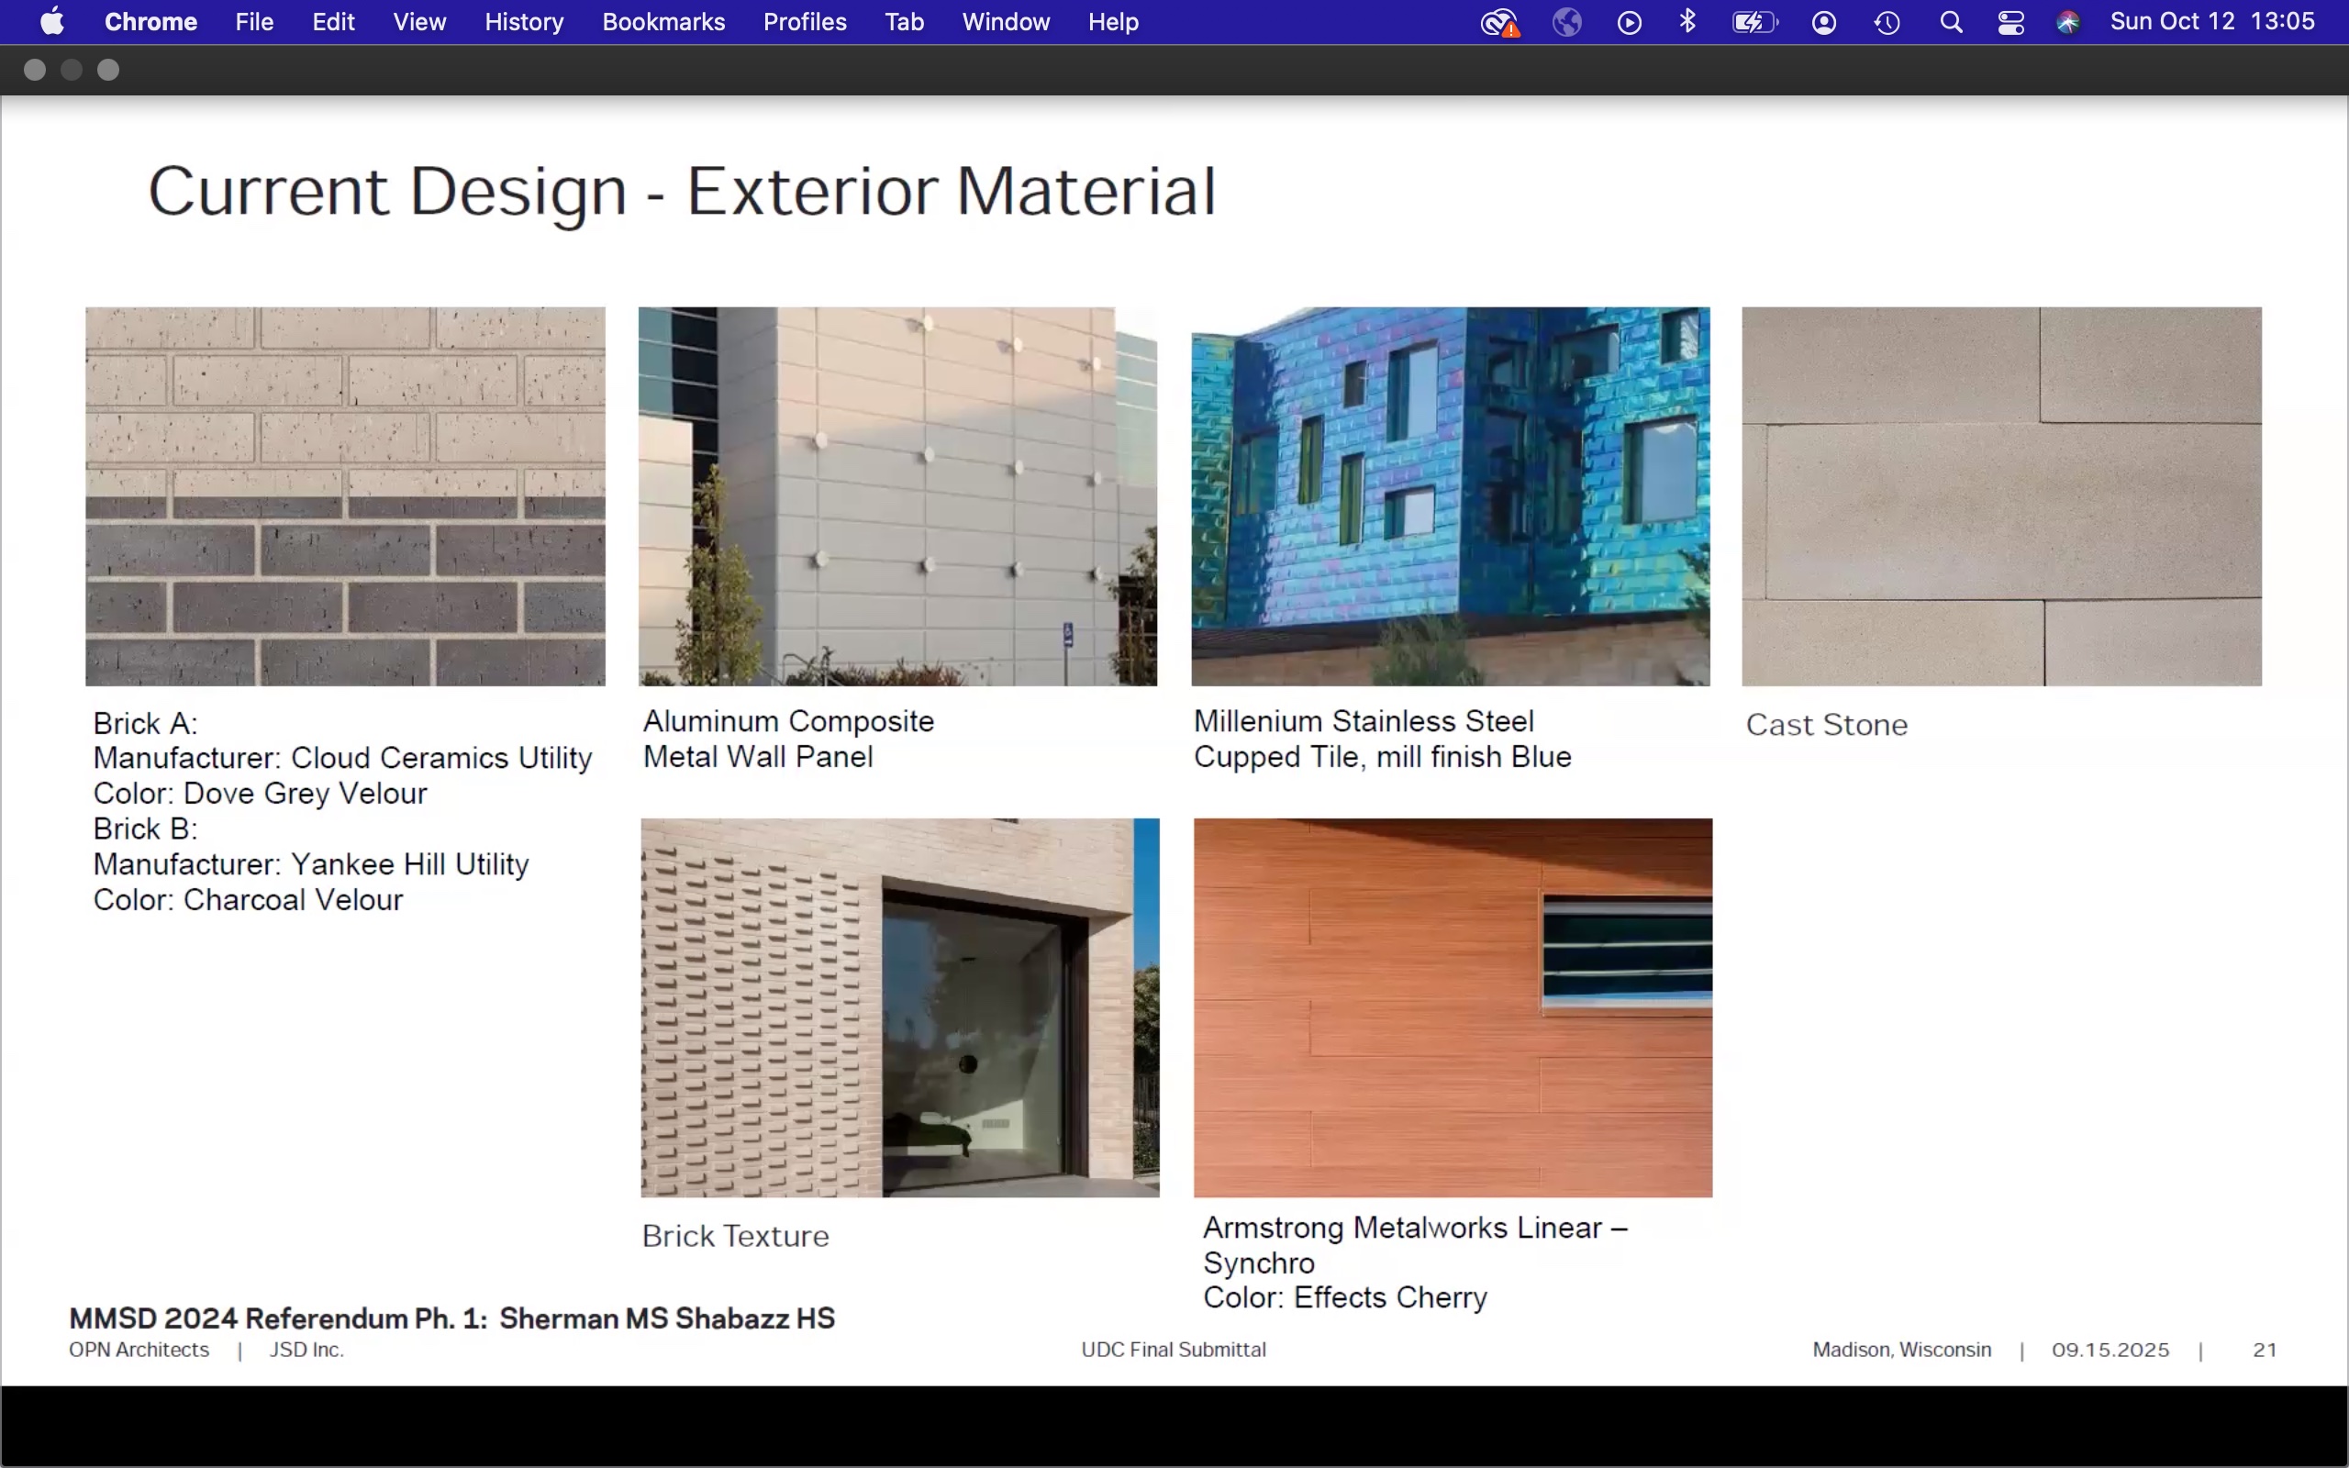The height and width of the screenshot is (1468, 2349).
Task: Open the Bluetooth status menu
Action: pyautogui.click(x=1688, y=21)
